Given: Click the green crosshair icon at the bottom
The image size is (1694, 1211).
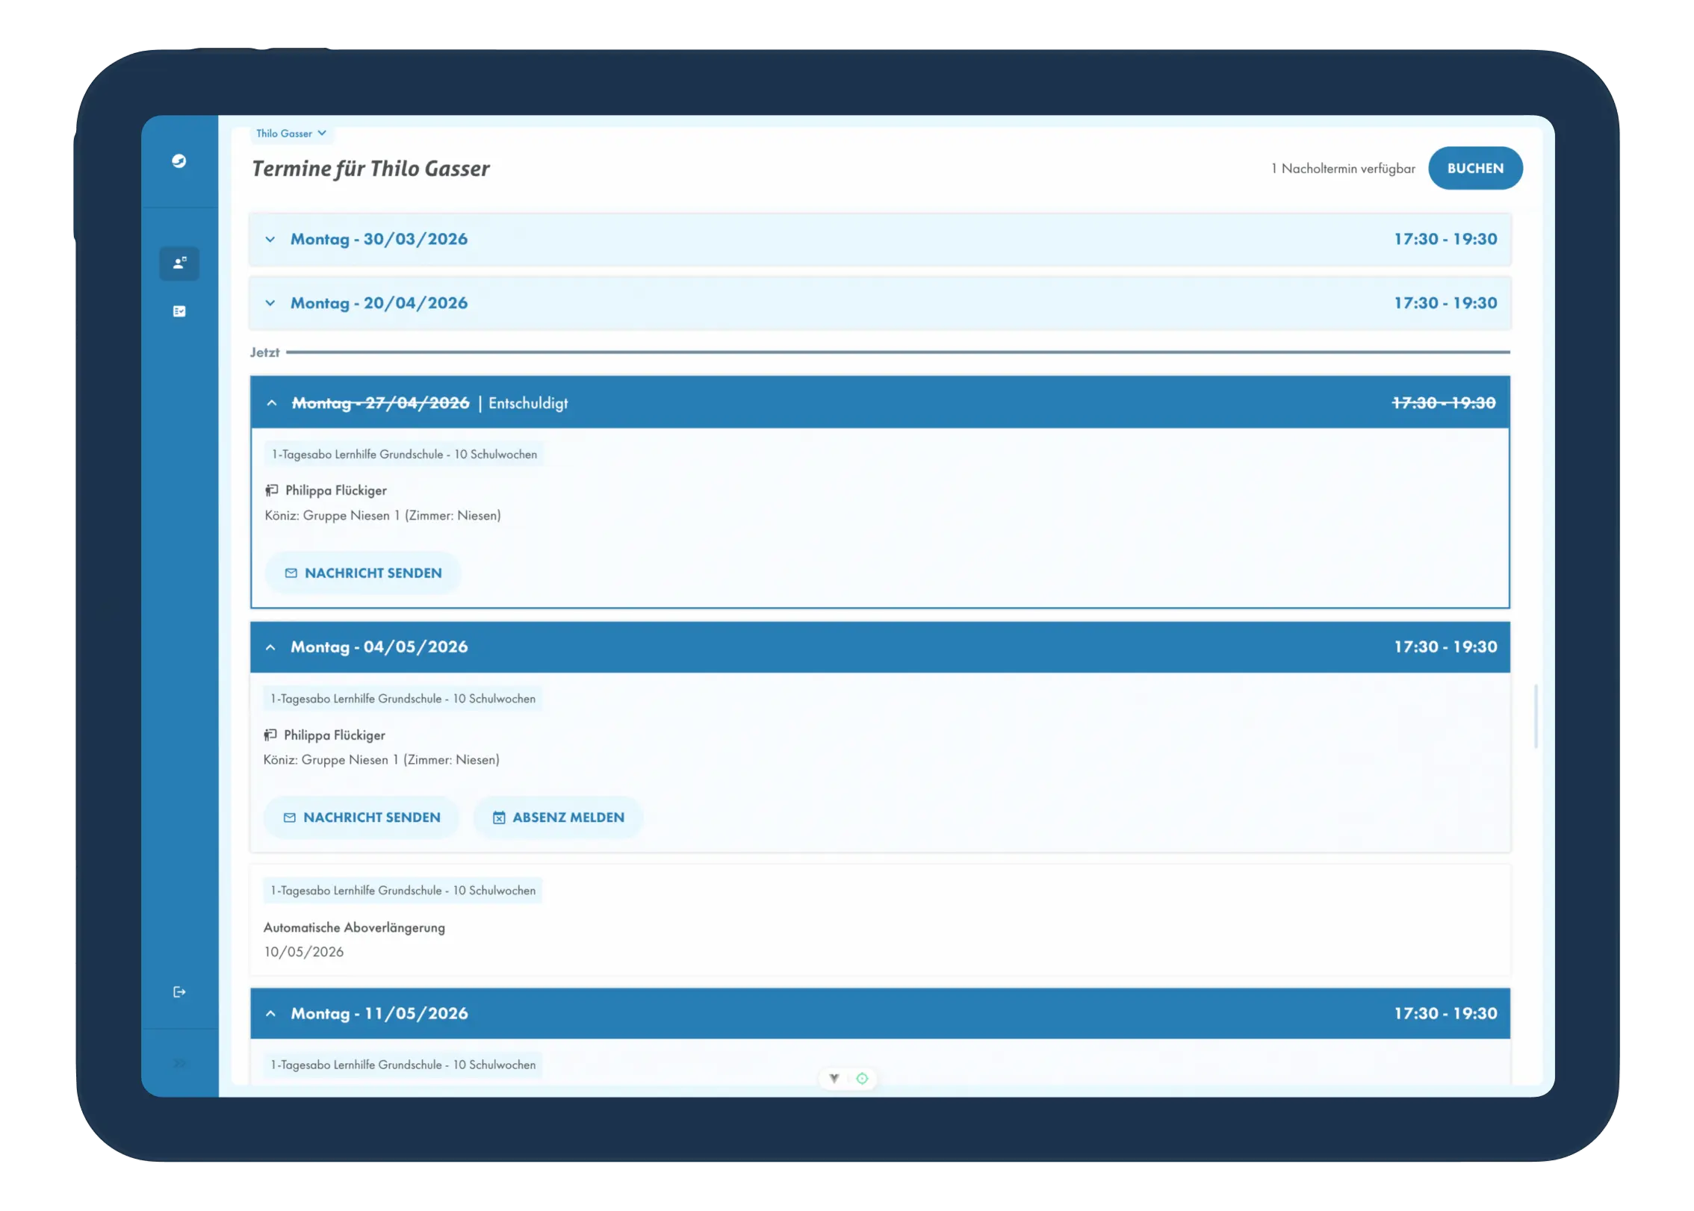Looking at the screenshot, I should coord(862,1078).
